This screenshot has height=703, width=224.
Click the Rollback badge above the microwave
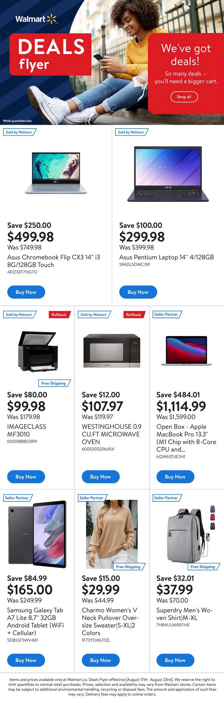[x=134, y=315]
